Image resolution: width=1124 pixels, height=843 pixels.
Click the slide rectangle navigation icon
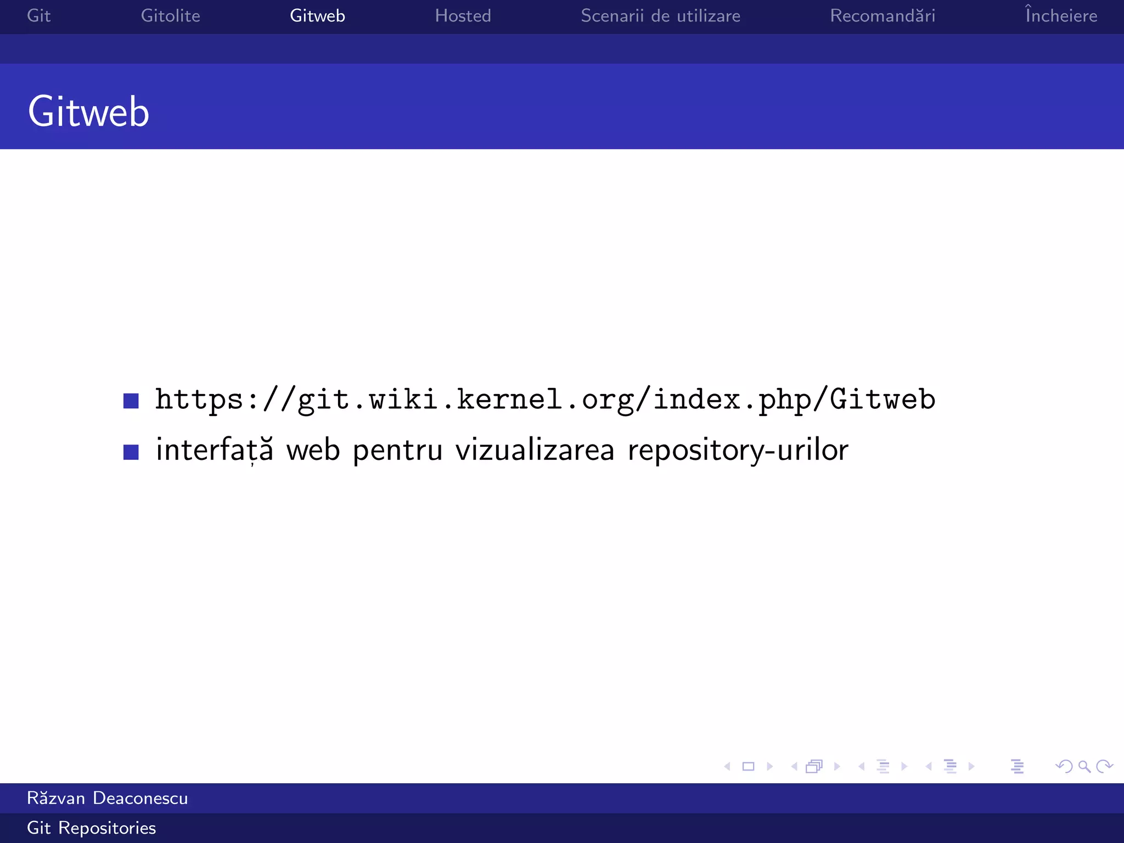click(x=748, y=766)
